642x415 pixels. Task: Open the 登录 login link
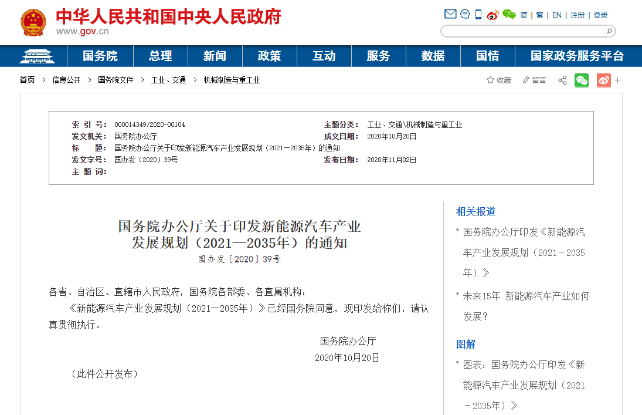point(600,15)
